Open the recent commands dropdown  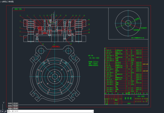pos(9,111)
